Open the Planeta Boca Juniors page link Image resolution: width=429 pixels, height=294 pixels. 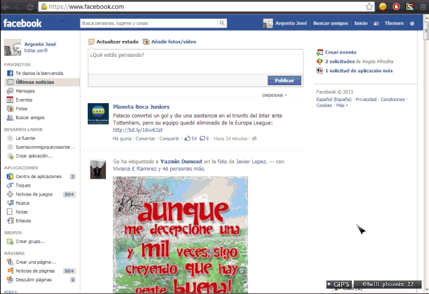click(x=141, y=107)
